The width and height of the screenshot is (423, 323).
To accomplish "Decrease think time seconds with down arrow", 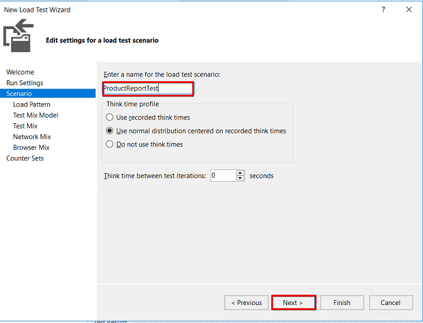I will pos(241,178).
